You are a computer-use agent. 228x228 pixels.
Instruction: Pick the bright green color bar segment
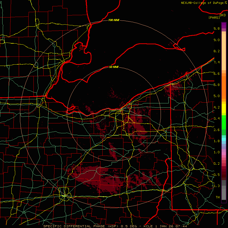(x=224, y=122)
